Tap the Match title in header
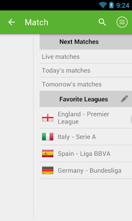This screenshot has width=132, height=221. [37, 22]
